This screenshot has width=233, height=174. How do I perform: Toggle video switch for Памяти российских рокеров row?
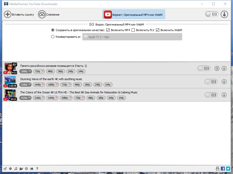204,68
